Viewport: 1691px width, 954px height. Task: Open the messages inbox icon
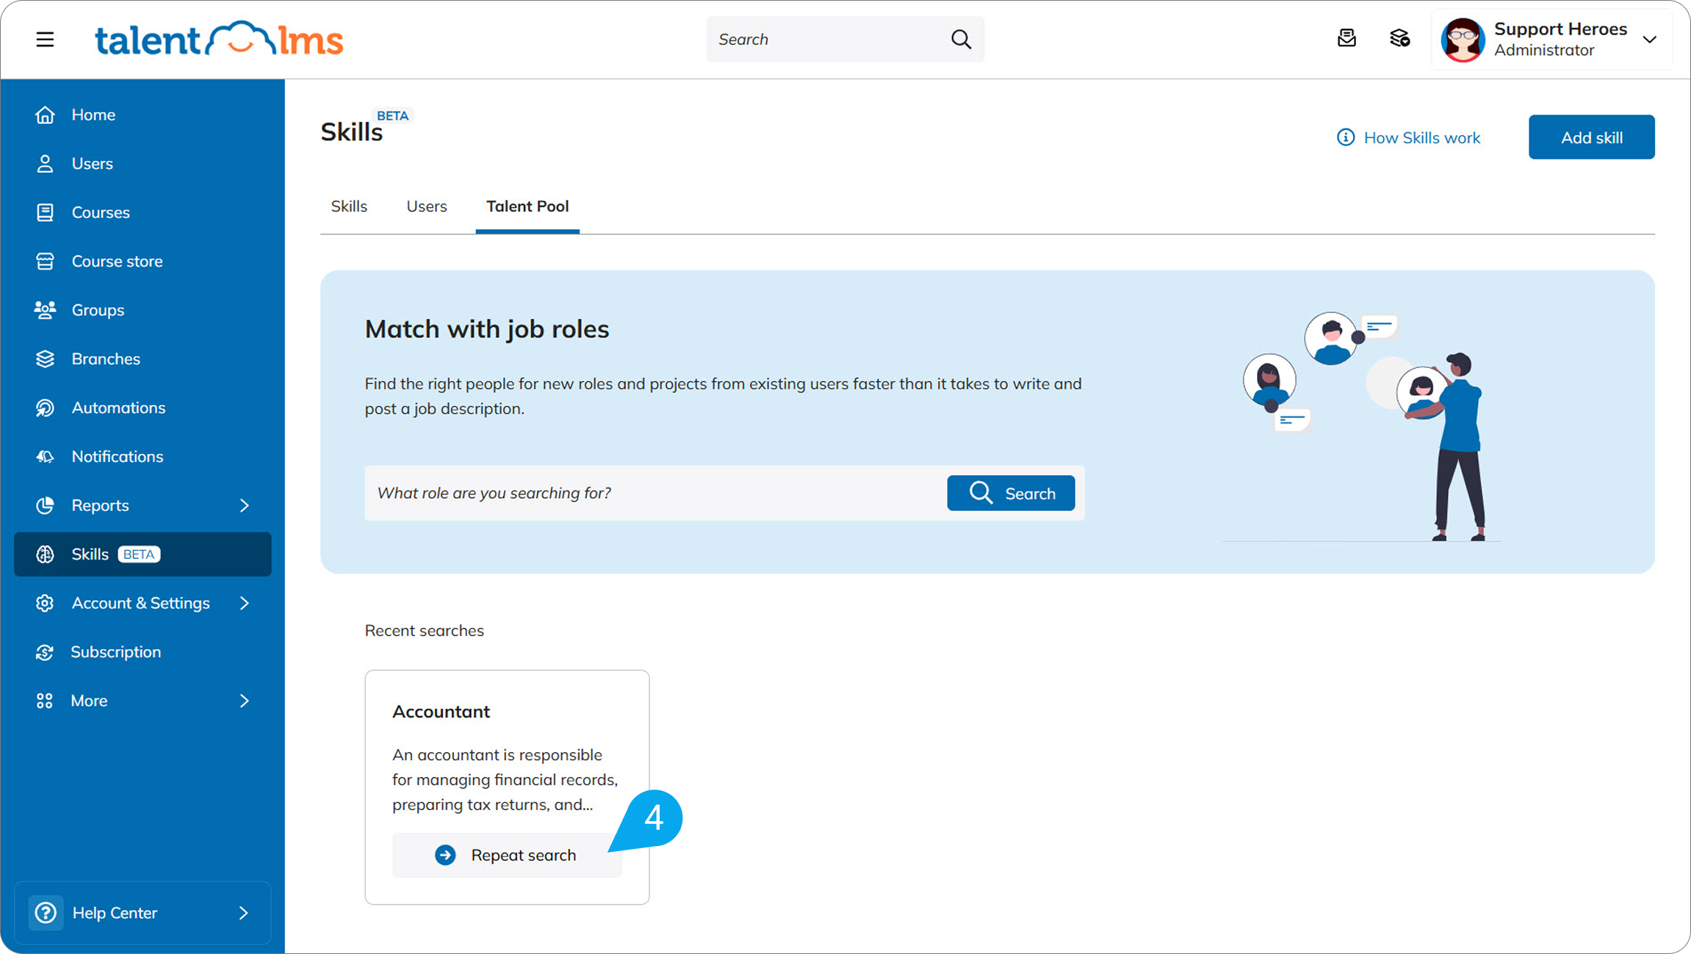click(x=1346, y=38)
